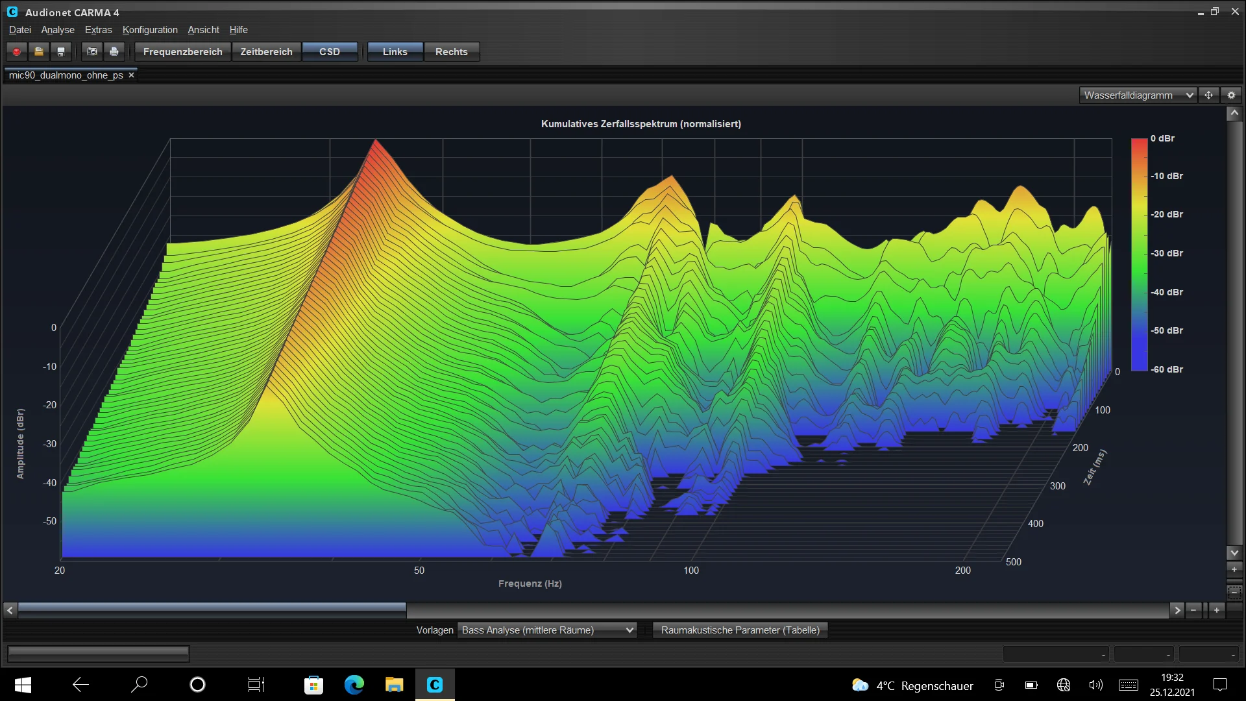Toggle the Rechts channel button
Screen dimensions: 1246x701
[x=452, y=52]
